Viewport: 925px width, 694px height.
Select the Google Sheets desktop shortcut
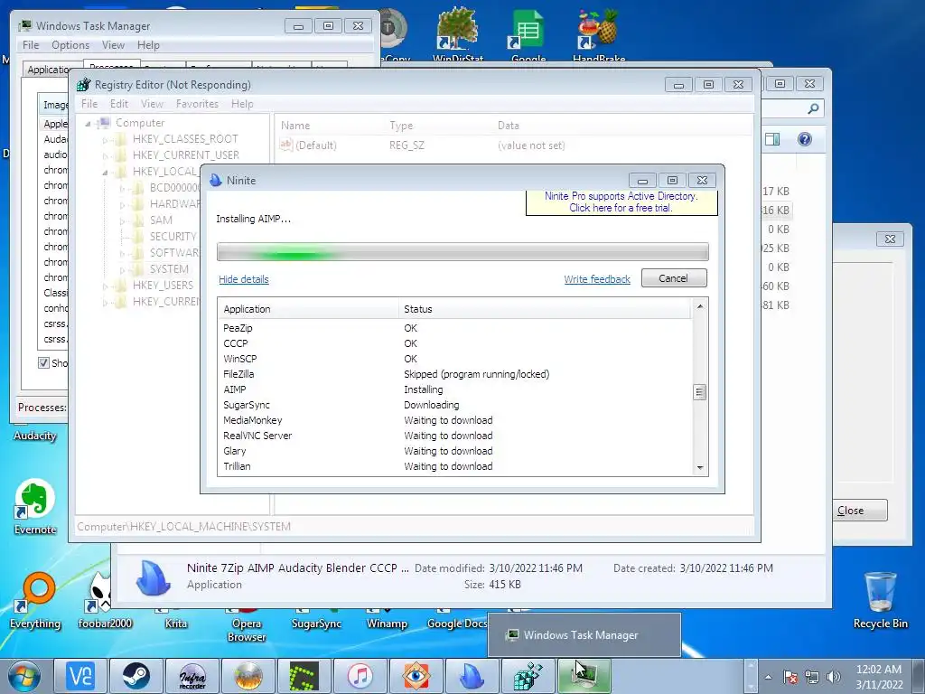528,34
